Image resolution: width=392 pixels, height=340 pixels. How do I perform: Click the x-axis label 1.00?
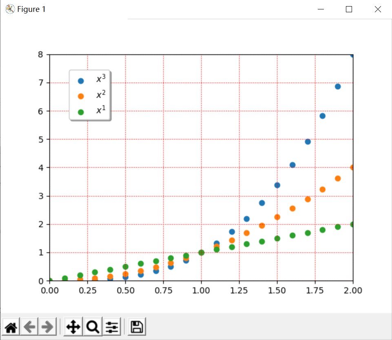(201, 290)
